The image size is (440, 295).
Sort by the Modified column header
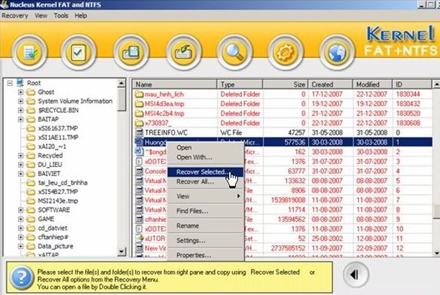tap(372, 84)
